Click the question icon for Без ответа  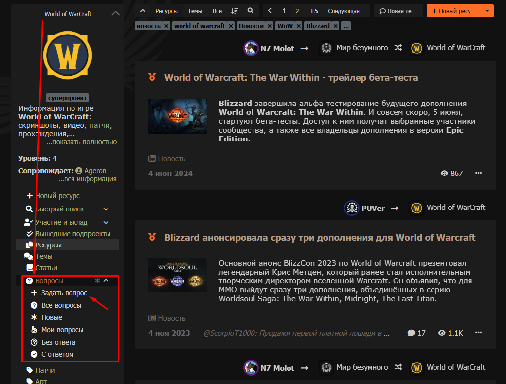coord(34,342)
